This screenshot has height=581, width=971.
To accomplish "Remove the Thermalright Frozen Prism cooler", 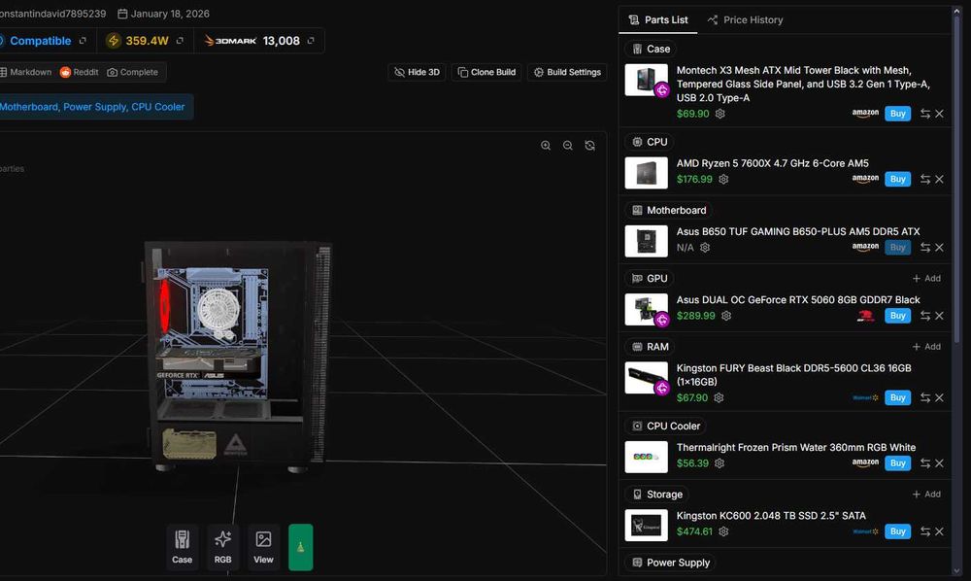I will tap(939, 463).
